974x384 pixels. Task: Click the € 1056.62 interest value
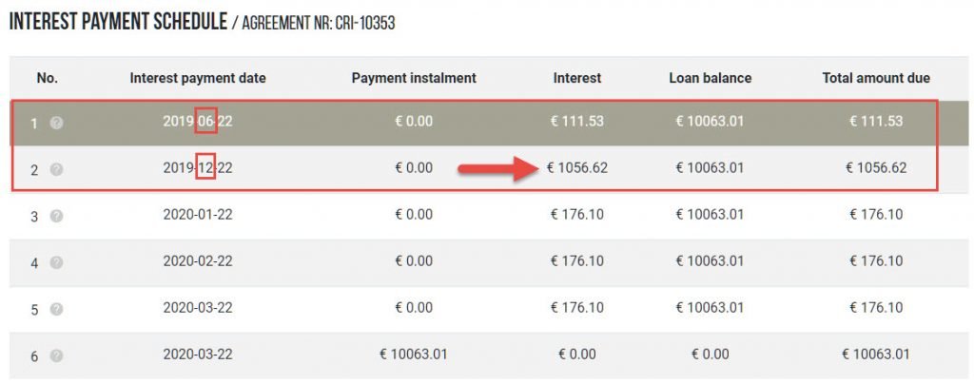[x=577, y=168]
